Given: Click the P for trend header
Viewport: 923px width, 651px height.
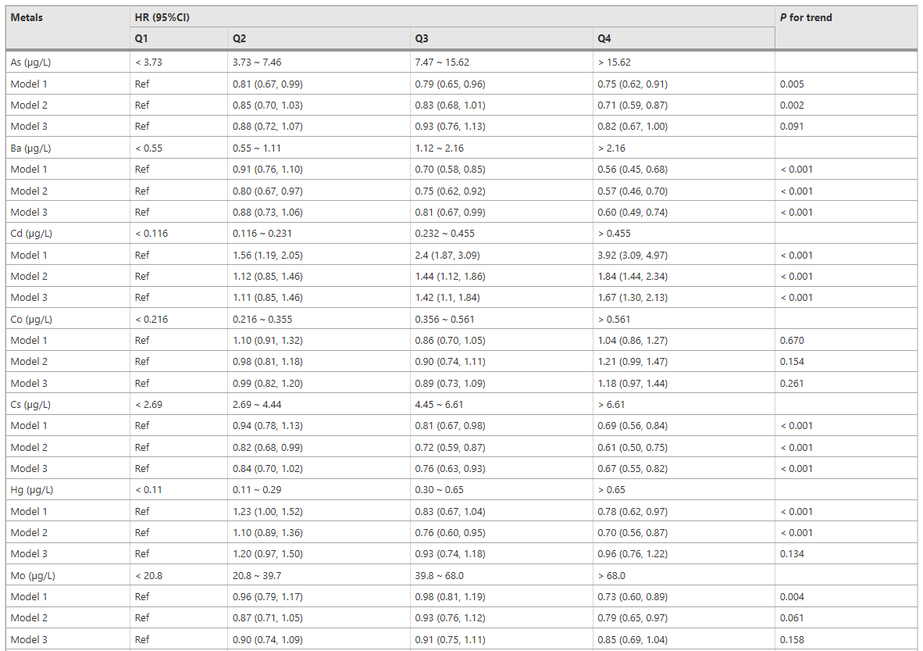Looking at the screenshot, I should click(x=806, y=17).
